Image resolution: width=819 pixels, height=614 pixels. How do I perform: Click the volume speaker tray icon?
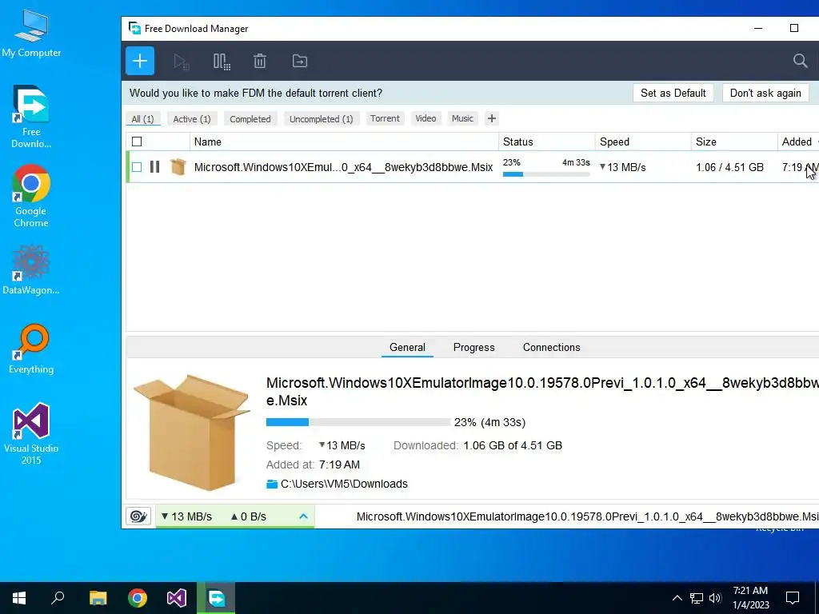(x=715, y=598)
